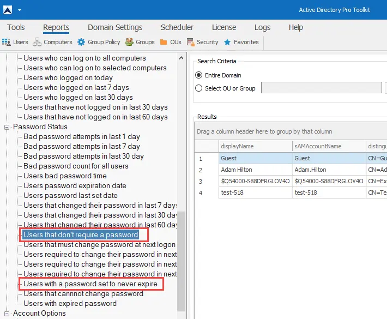The width and height of the screenshot is (387, 319).
Task: Select Users who can log on to selected computers
Action: coord(95,68)
